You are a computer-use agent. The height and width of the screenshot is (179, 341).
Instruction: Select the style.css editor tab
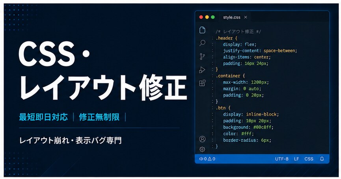[235, 17]
